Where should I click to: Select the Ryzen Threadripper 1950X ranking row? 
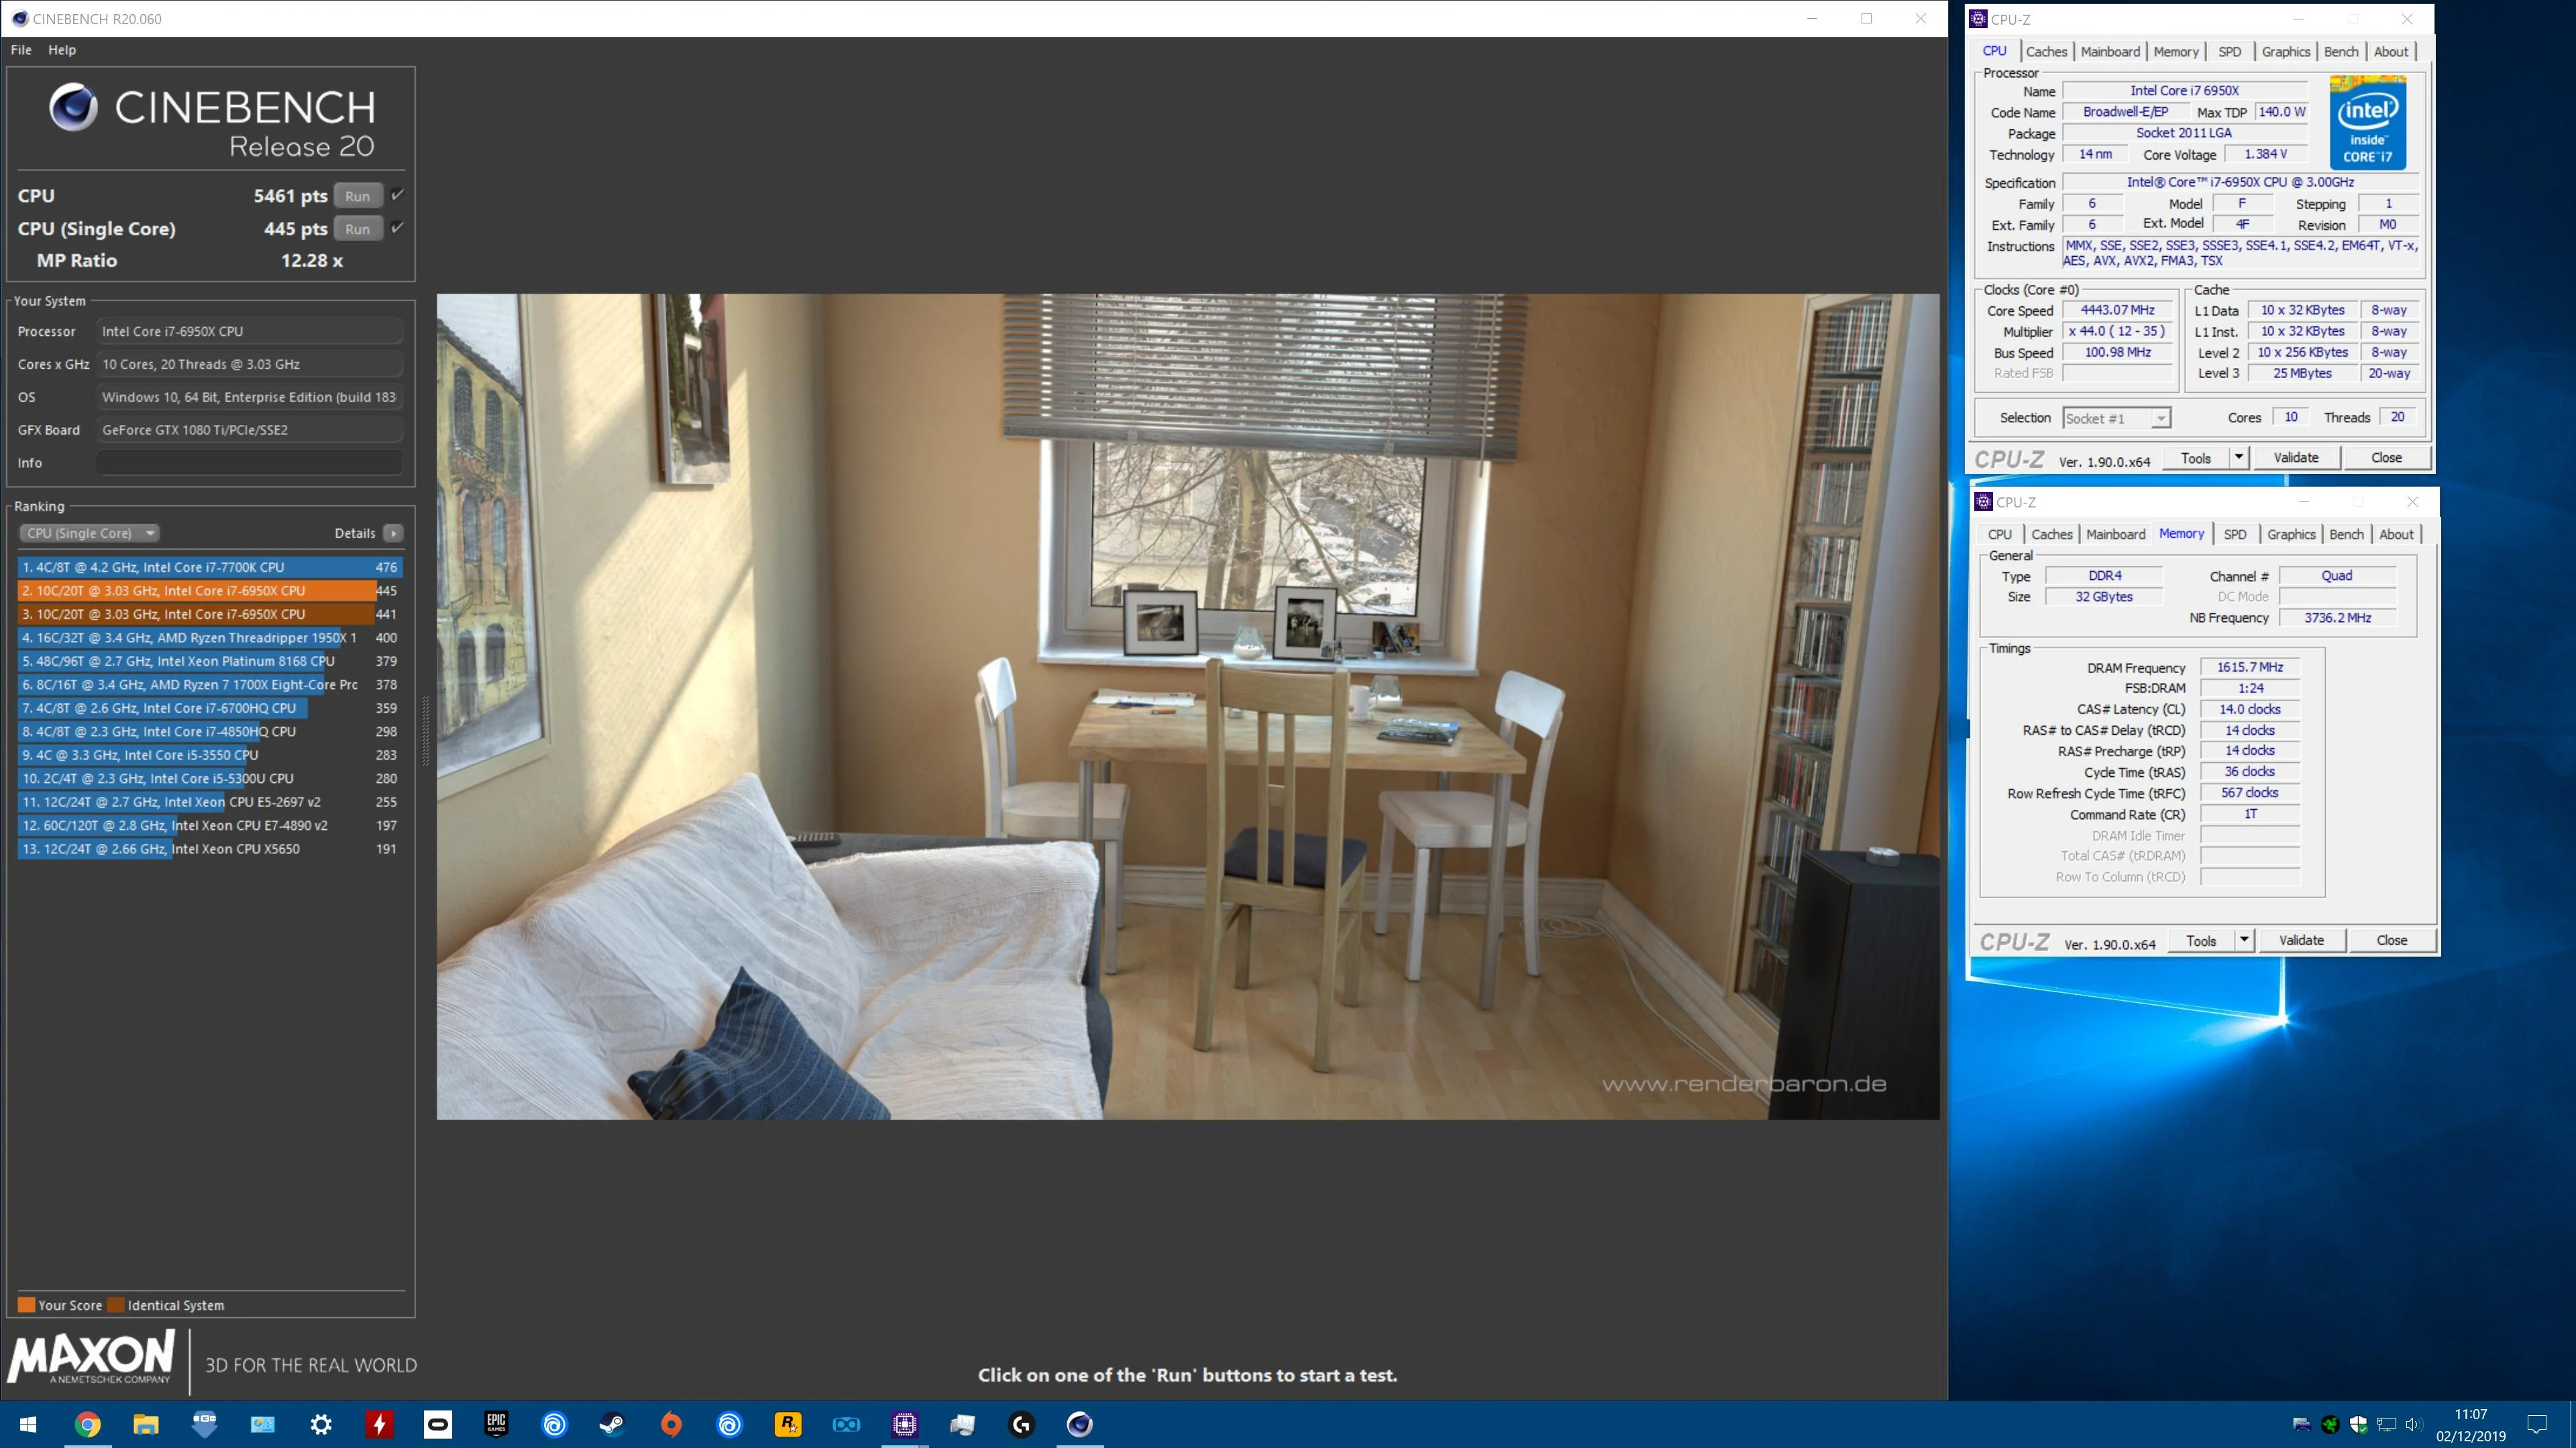click(x=210, y=638)
